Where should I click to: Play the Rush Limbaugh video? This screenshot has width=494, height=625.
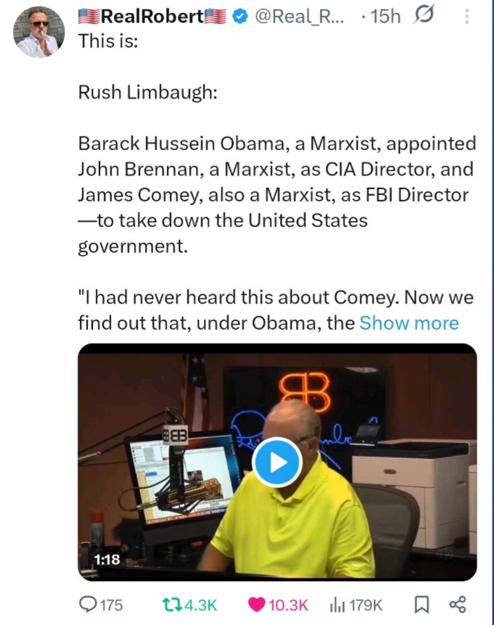point(277,462)
